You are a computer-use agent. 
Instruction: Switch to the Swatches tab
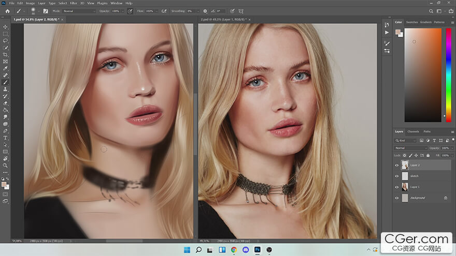(x=412, y=22)
